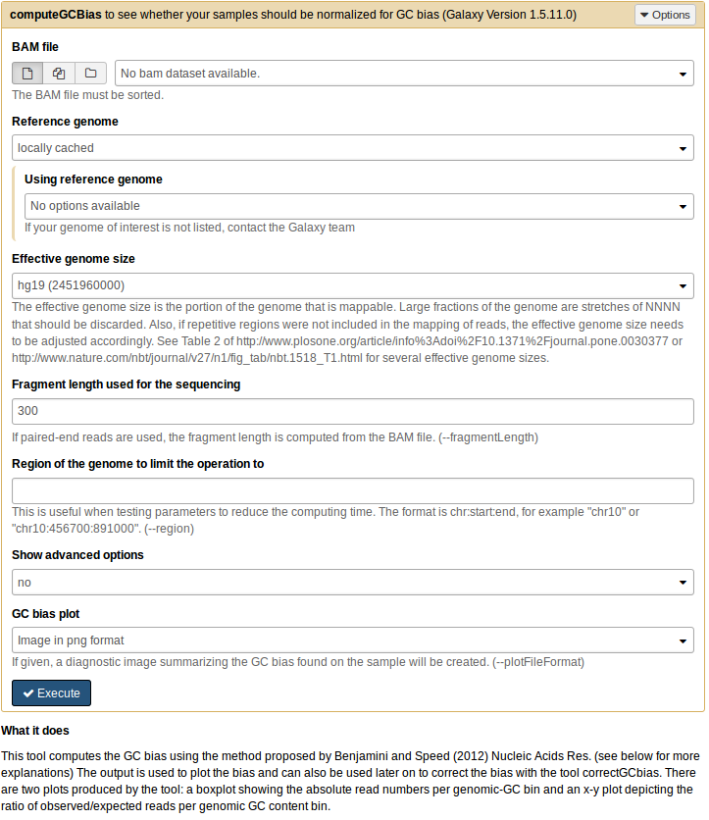Click the checkmark icon on Execute
Screen dimensions: 709x820
click(x=28, y=693)
